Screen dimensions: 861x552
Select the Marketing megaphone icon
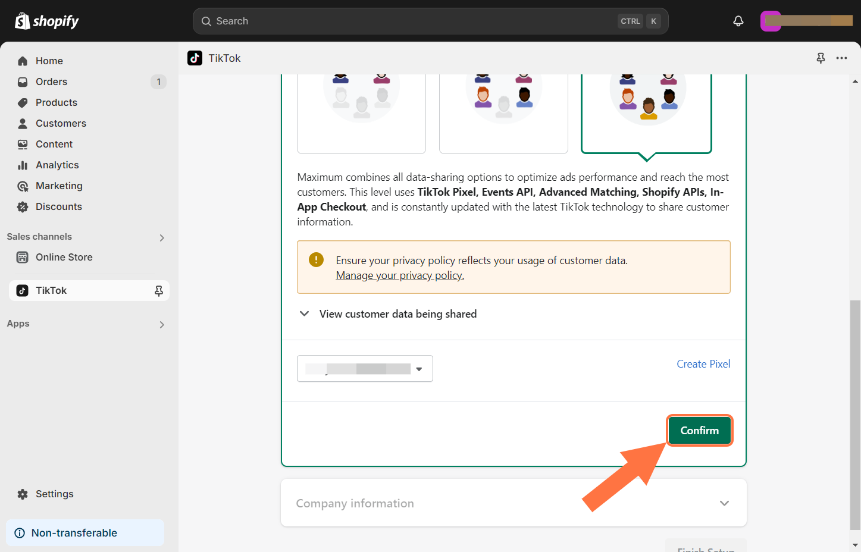22,186
